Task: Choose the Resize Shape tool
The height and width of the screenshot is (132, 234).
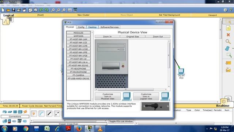Action: pyautogui.click(x=229, y=55)
